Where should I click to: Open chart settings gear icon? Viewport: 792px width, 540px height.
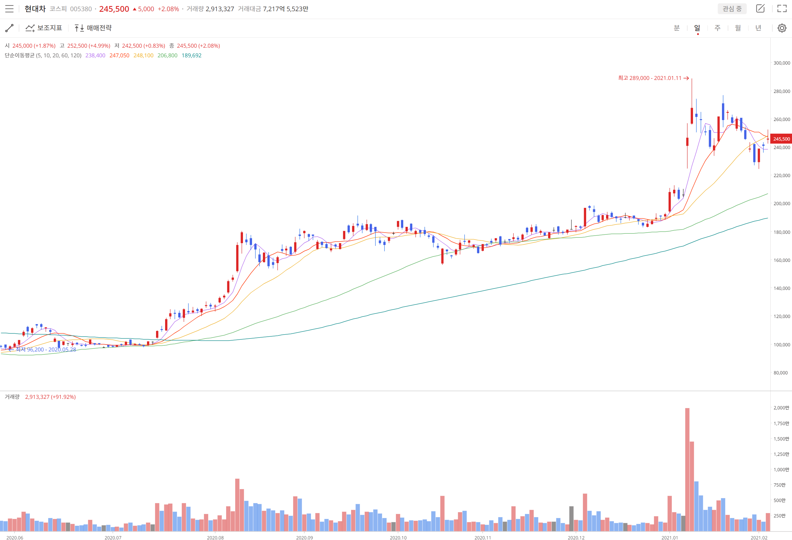click(x=782, y=28)
